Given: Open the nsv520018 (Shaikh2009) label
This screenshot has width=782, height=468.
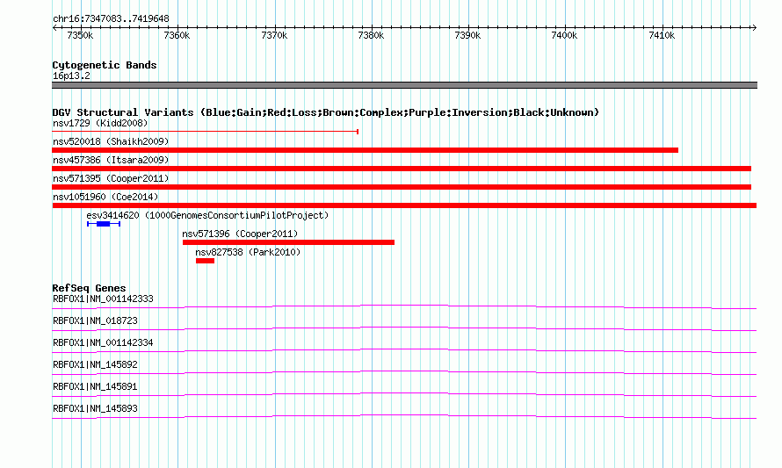Looking at the screenshot, I should click(x=111, y=141).
